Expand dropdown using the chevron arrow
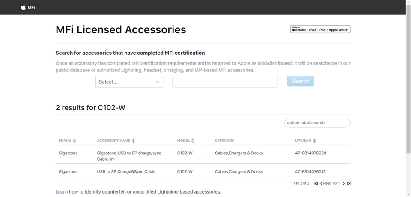This screenshot has height=197, width=411. (x=158, y=82)
